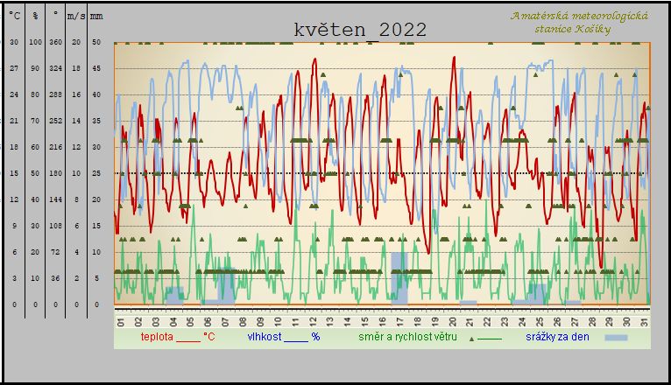Screen dimensions: 671x385
Task: Click the "květen_2022" chart title
Action: 360,30
